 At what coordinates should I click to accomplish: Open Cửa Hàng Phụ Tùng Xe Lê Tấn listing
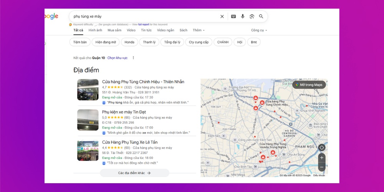click(x=130, y=142)
